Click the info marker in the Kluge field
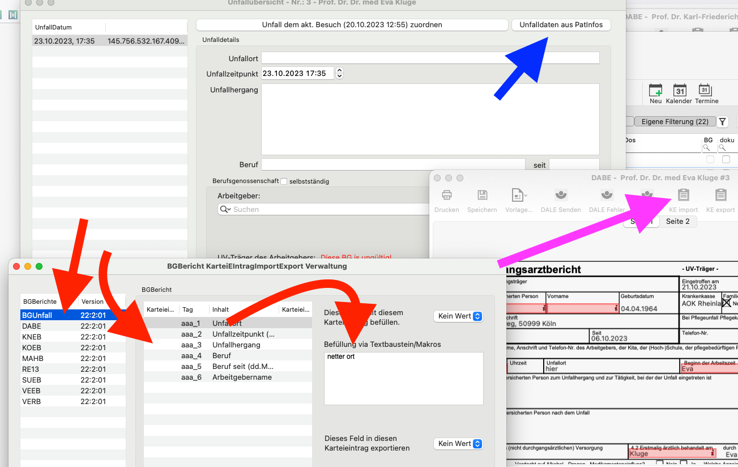The height and width of the screenshot is (467, 738). click(x=712, y=453)
